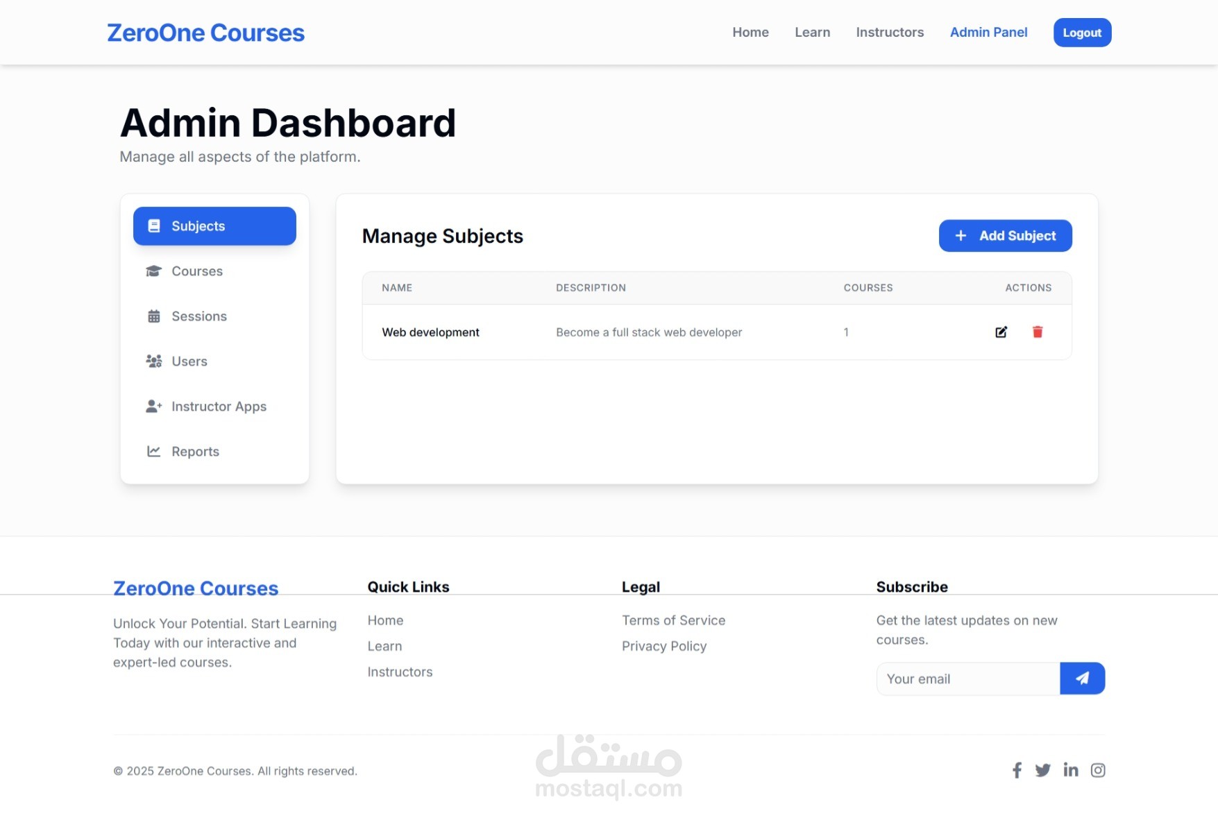The width and height of the screenshot is (1218, 818).
Task: Click the ACTIONS column header
Action: point(1028,288)
